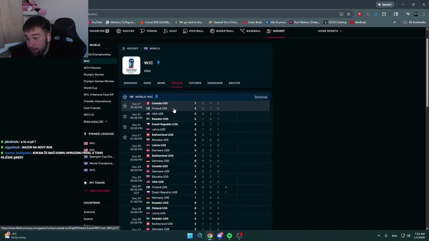Viewport: 429px width, 241px height.
Task: Open the Golf sport section
Action: (x=170, y=31)
